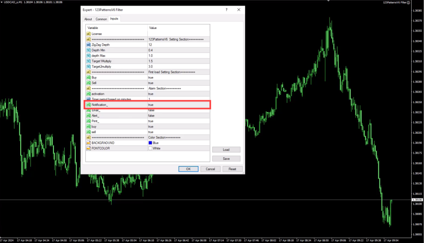Open the FONTCOLOR White color dropdown

178,148
